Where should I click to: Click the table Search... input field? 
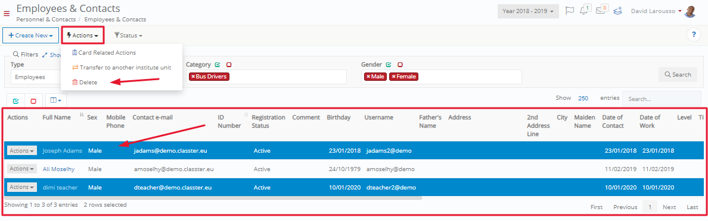coord(662,99)
